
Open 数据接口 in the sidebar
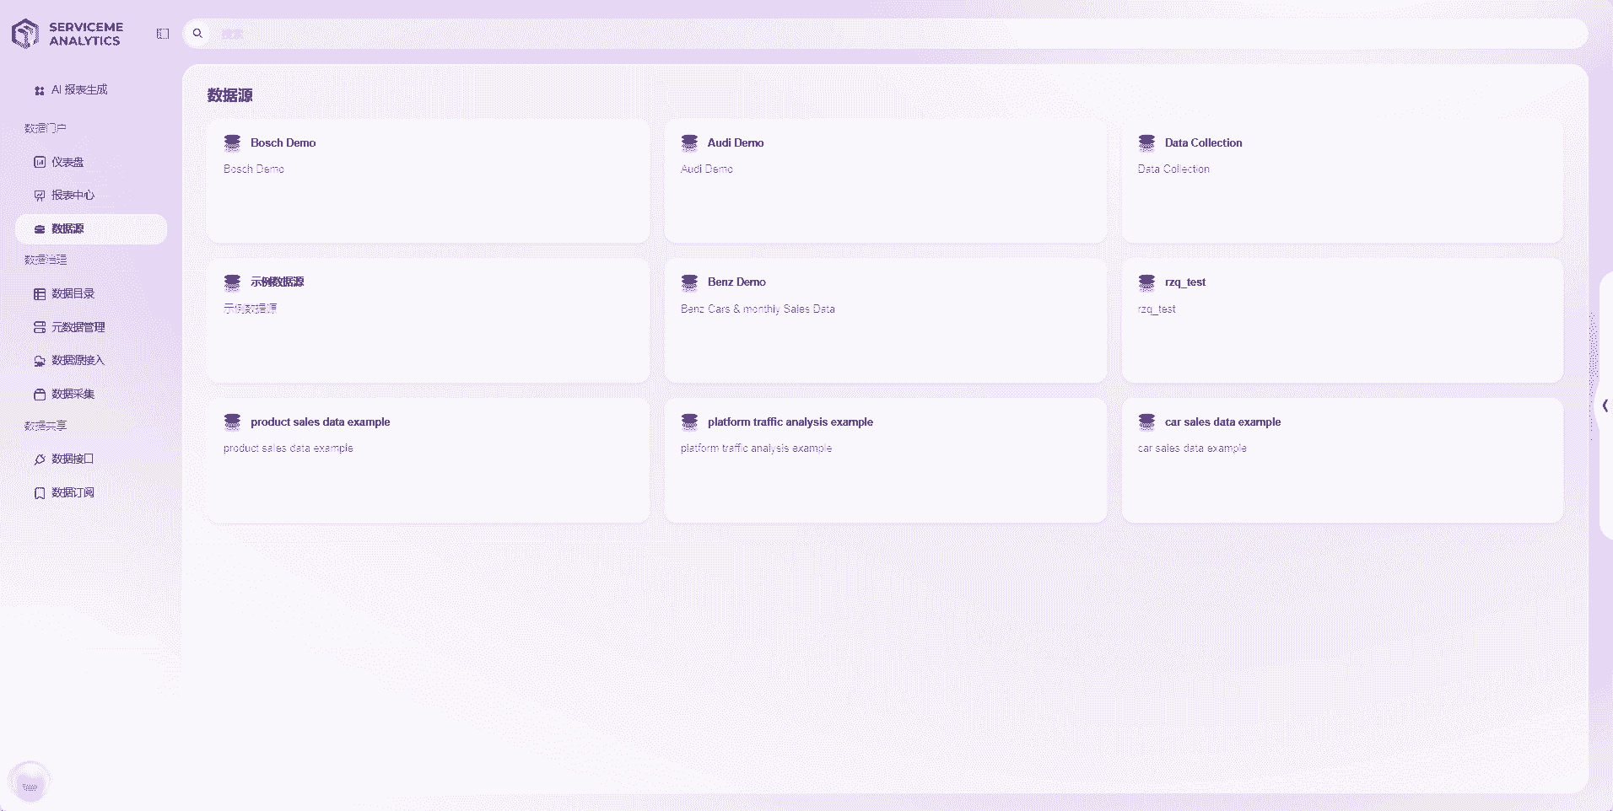(91, 459)
